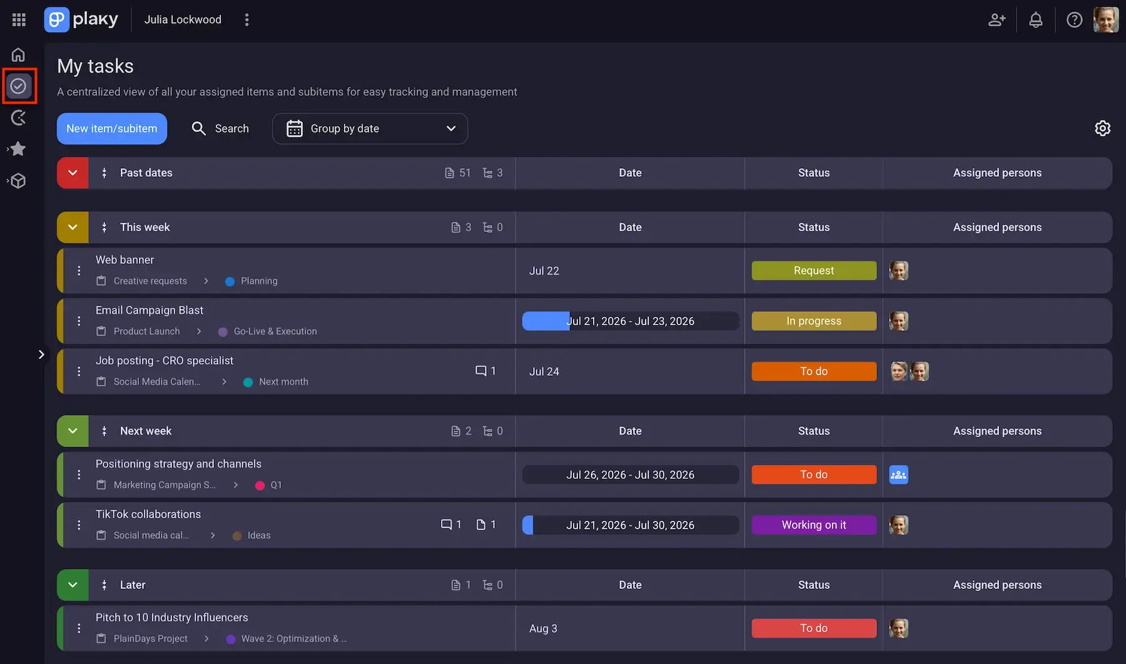
Task: Click New item/subitem button
Action: point(112,128)
